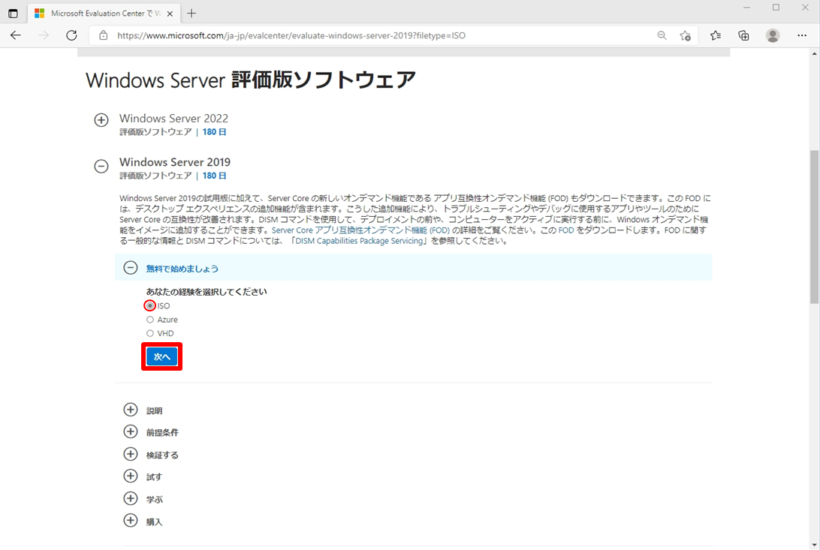Open DISM Capabilities Package Servicing link

tap(359, 241)
